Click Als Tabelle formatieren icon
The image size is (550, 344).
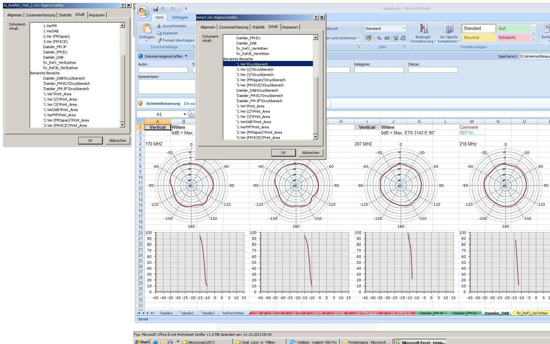tap(449, 33)
